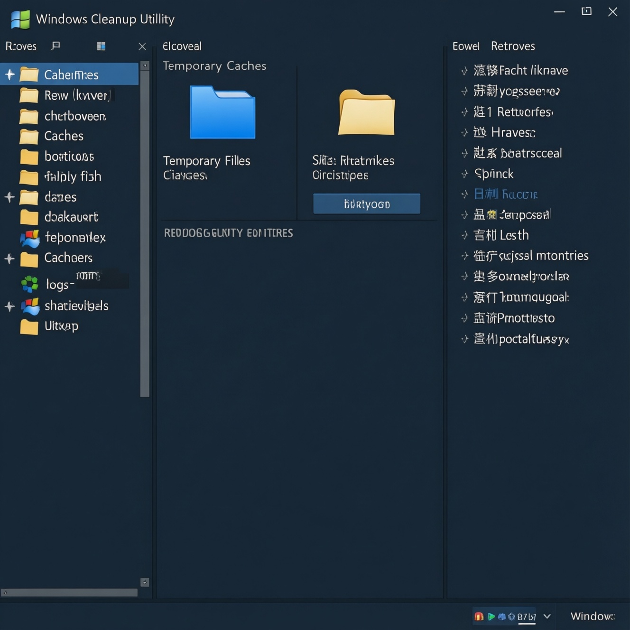This screenshot has width=630, height=630.
Task: Select the yogsseerez entry in the right list
Action: coord(517,91)
